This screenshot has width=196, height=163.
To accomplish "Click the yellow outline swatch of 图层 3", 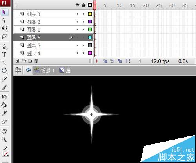I will (90, 14).
